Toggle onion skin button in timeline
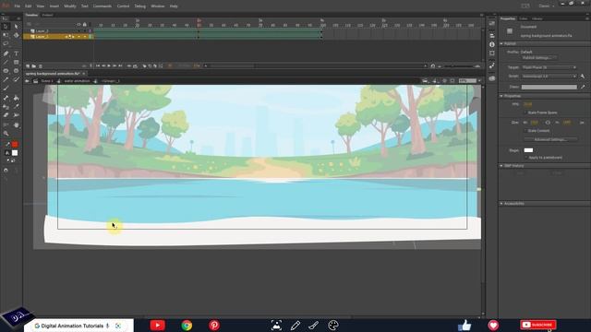This screenshot has width=591, height=332. point(144,65)
